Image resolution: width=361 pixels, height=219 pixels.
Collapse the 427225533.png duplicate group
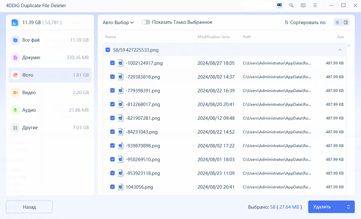click(x=340, y=50)
